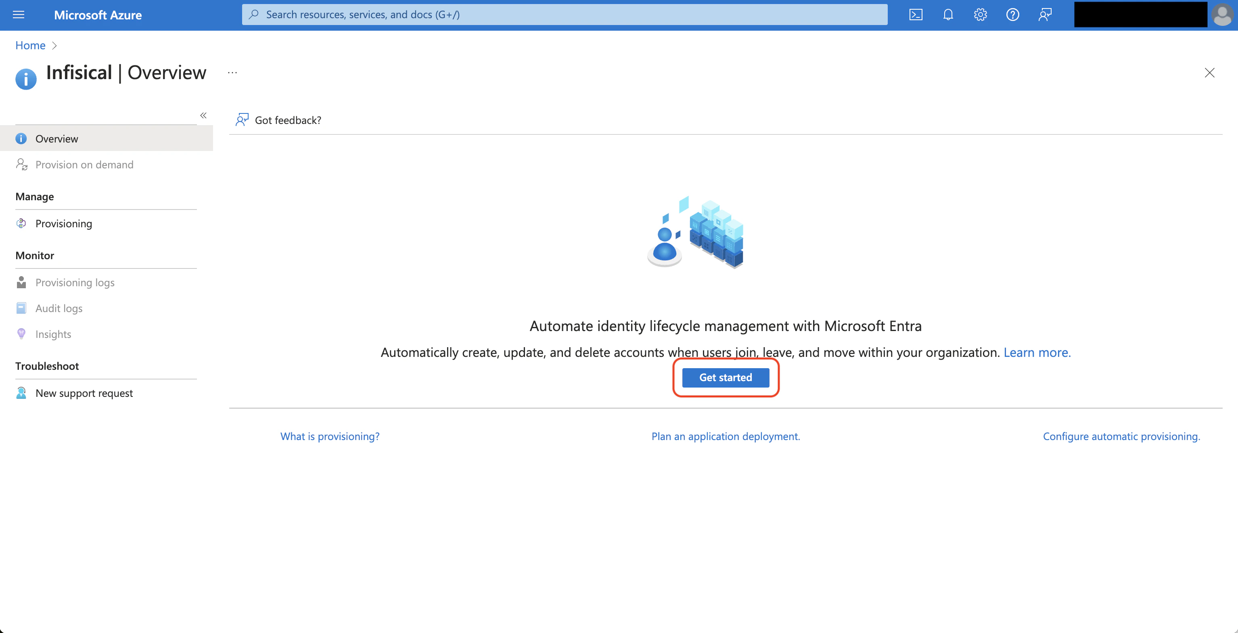Open Provisioning under Manage
This screenshot has height=633, width=1238.
click(106, 224)
